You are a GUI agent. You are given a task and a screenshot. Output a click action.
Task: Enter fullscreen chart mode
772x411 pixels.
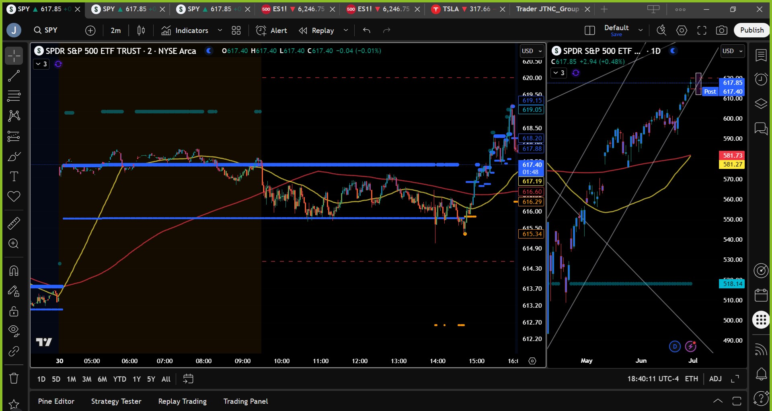pyautogui.click(x=702, y=30)
